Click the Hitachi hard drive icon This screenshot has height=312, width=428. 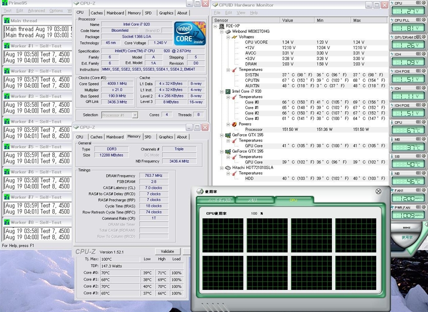click(x=228, y=167)
